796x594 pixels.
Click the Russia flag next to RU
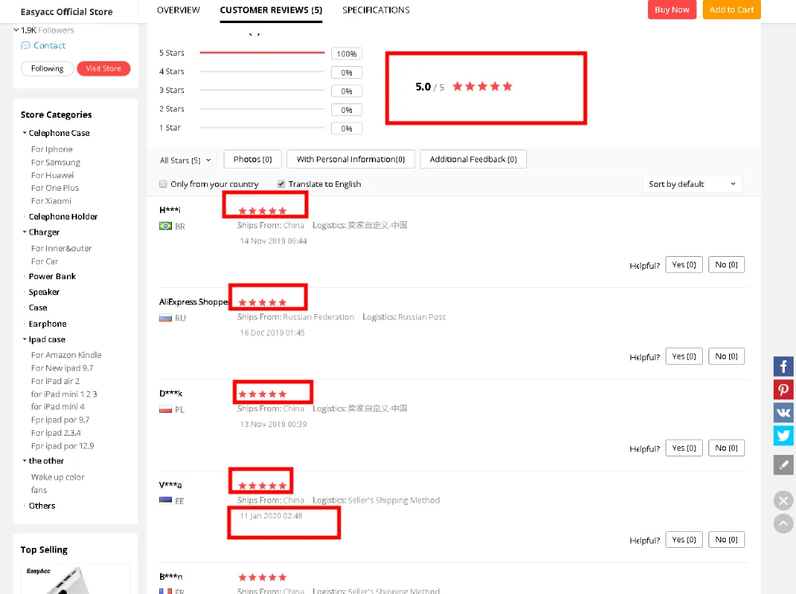pos(166,318)
